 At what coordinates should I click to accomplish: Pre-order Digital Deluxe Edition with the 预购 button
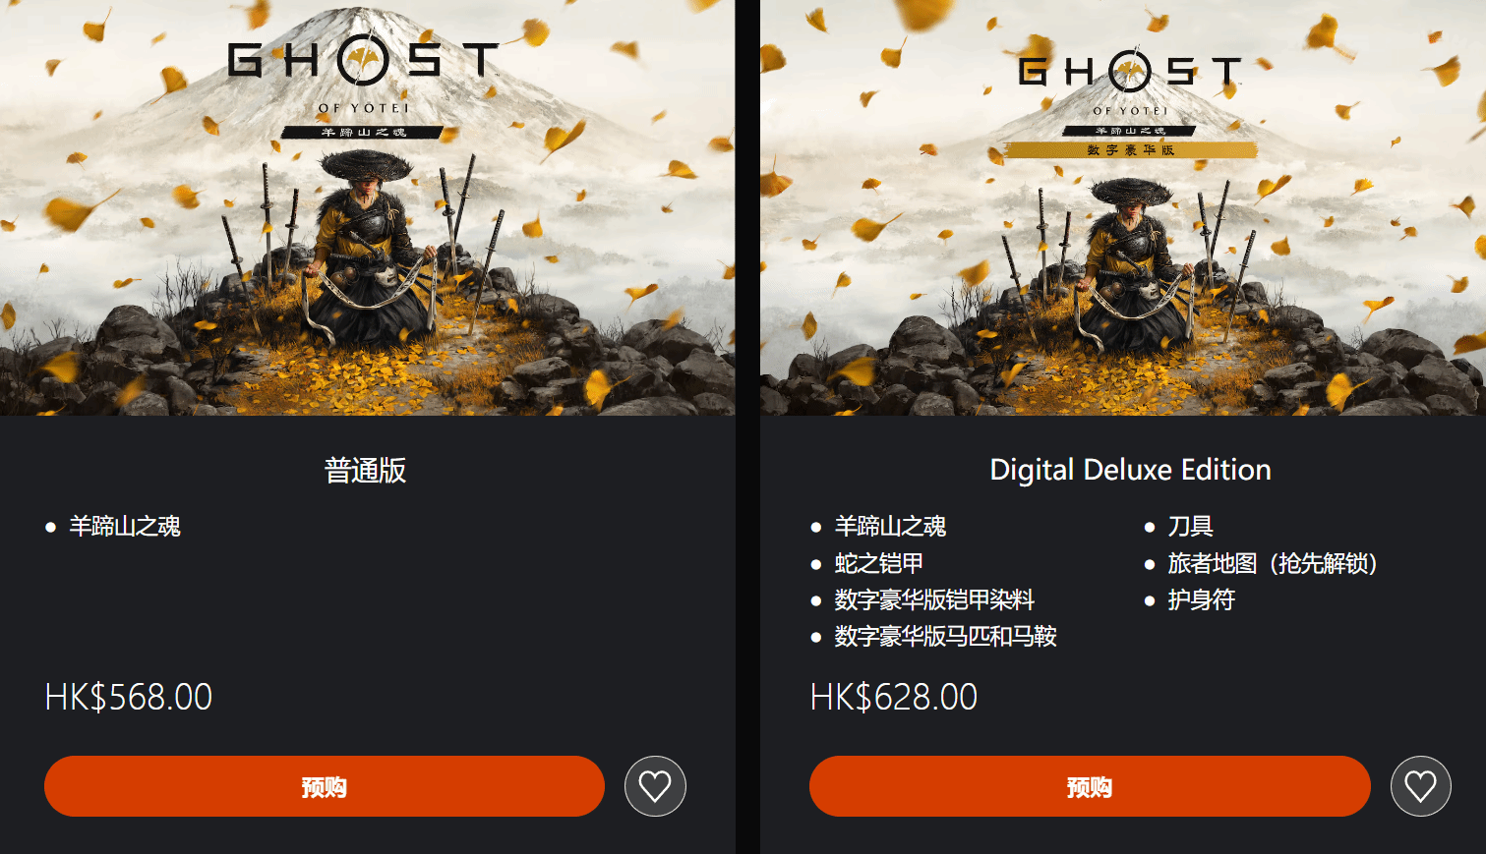[1090, 786]
